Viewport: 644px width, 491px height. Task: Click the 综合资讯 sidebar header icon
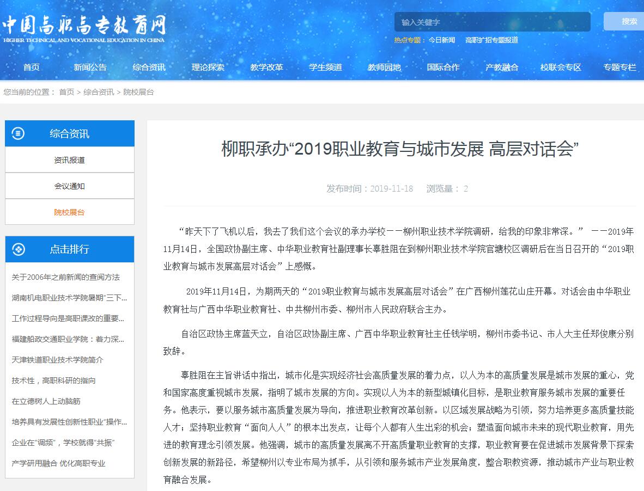(x=18, y=133)
